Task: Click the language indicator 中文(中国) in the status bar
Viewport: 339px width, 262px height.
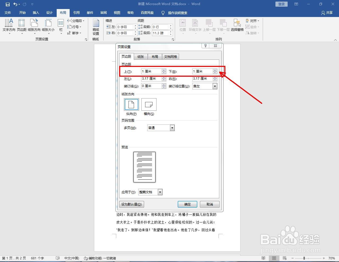Action: 72,258
